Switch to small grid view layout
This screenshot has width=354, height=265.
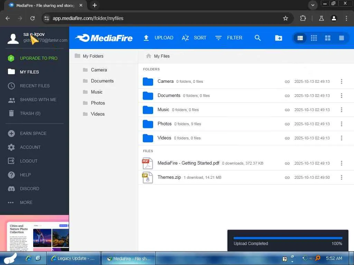pyautogui.click(x=314, y=38)
